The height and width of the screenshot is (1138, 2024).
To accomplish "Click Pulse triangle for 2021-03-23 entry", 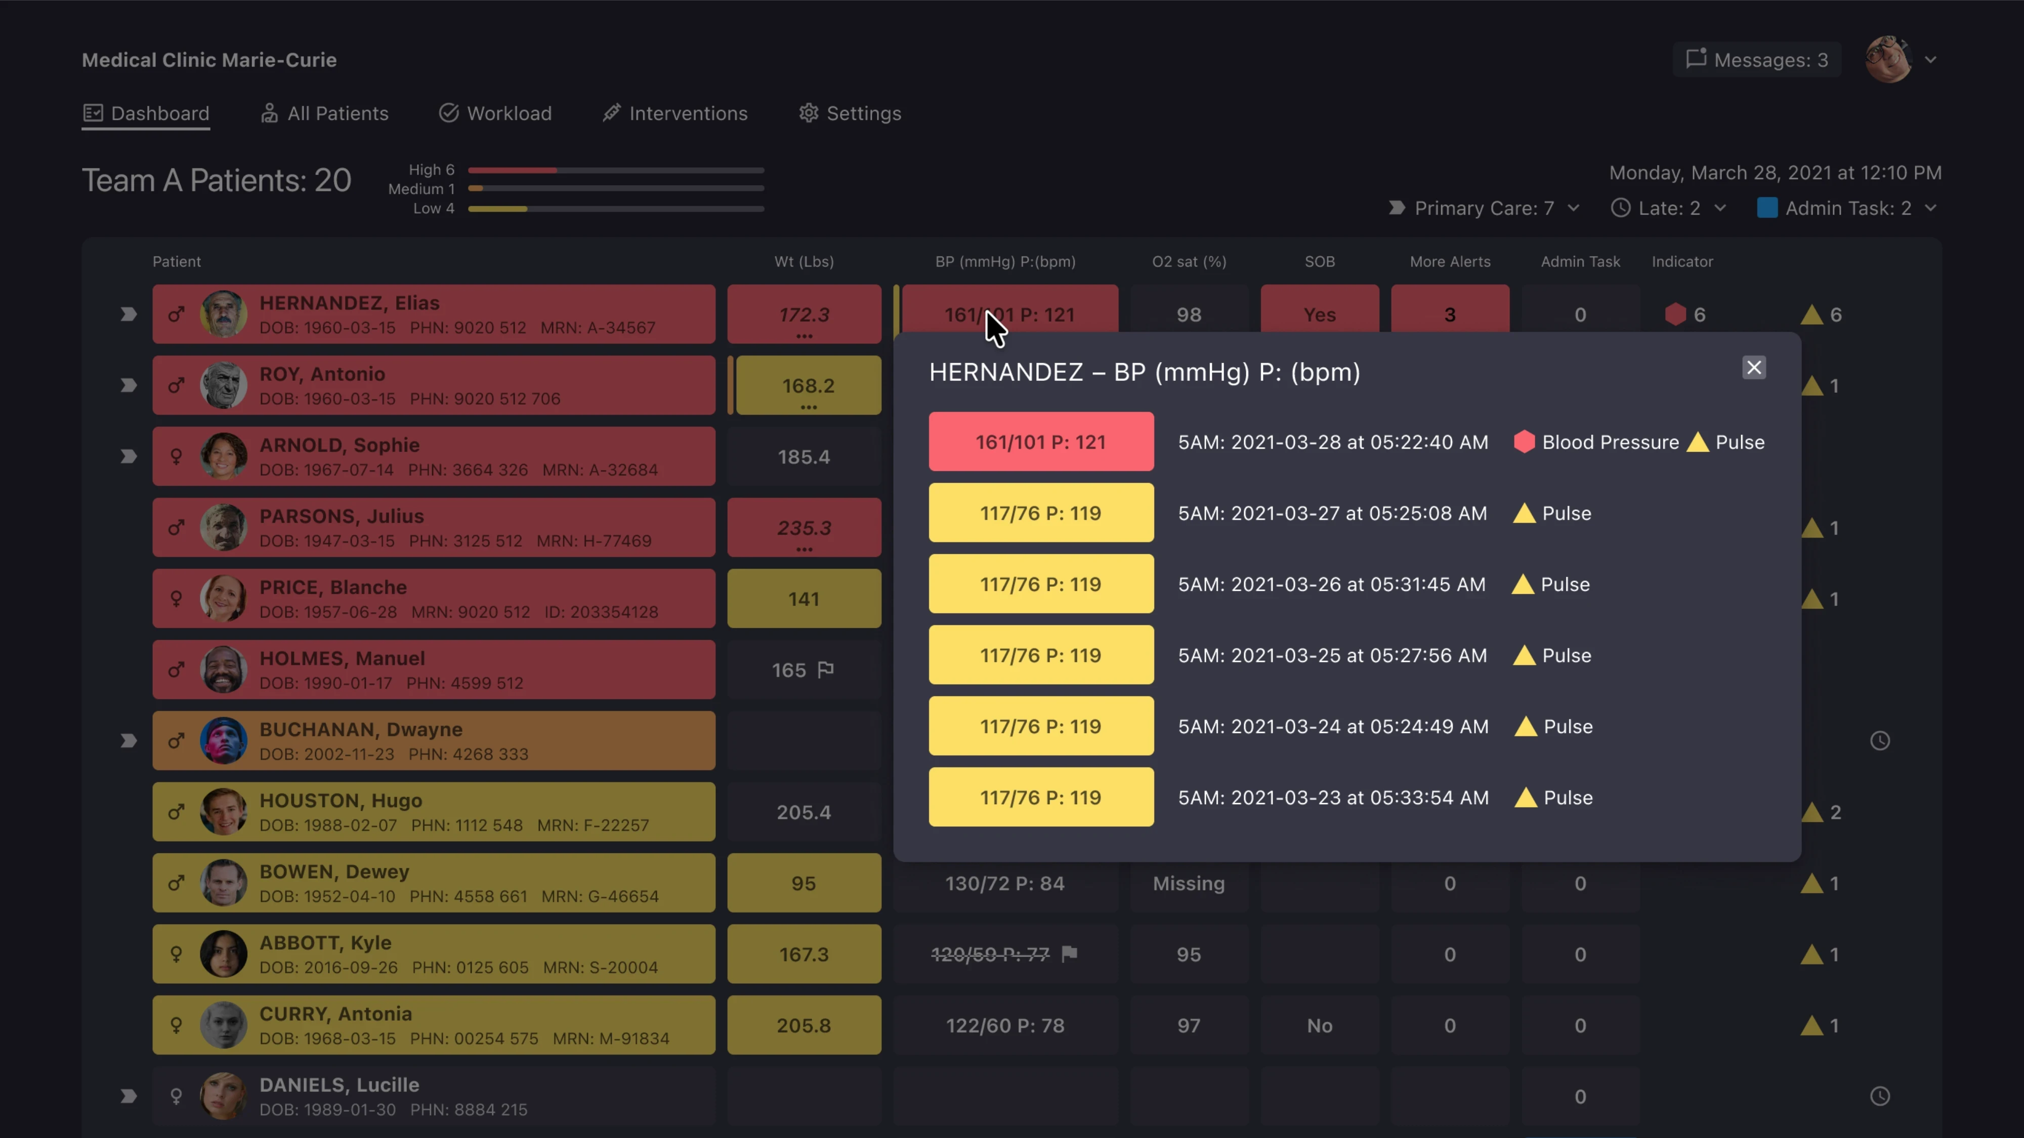I will tap(1525, 797).
